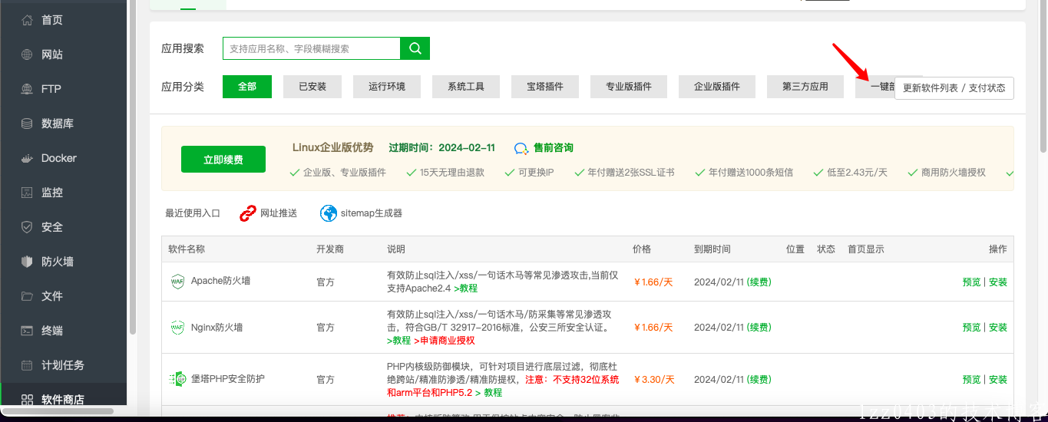The height and width of the screenshot is (422, 1048).
Task: Click the Docker whale icon
Action: coord(27,158)
